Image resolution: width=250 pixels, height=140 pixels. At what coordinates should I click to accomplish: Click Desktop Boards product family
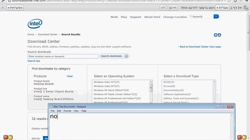43,84
